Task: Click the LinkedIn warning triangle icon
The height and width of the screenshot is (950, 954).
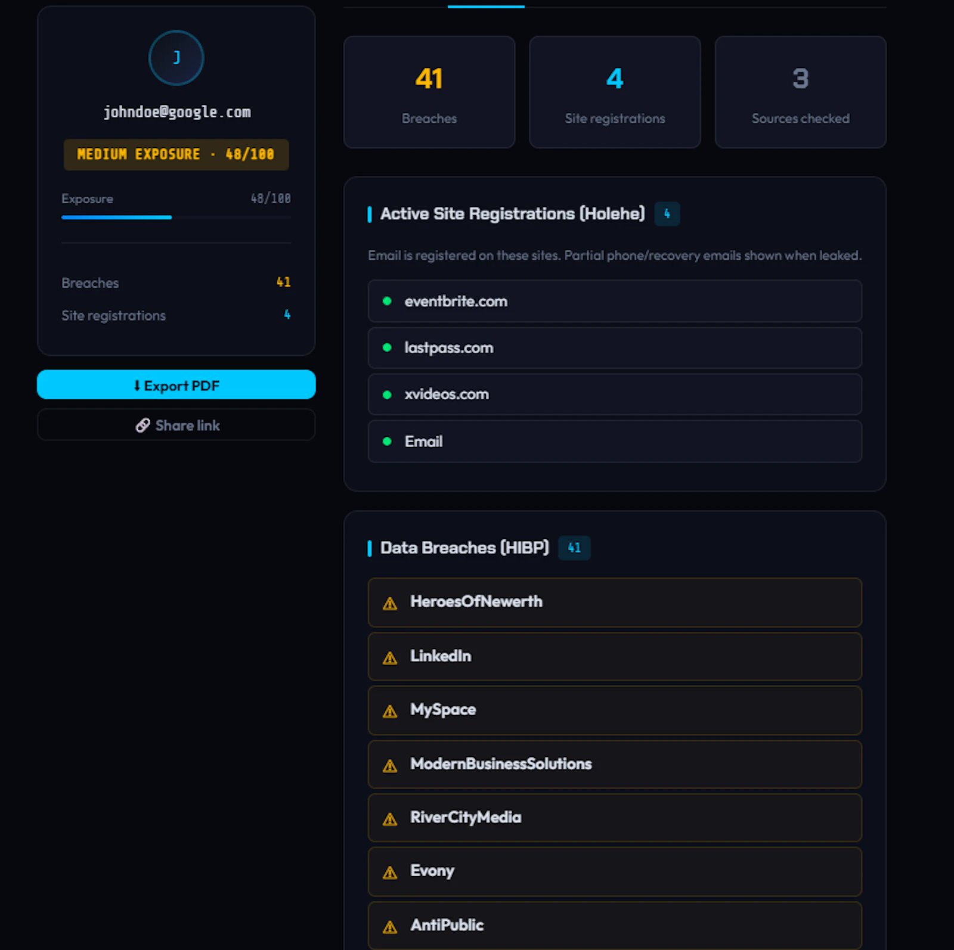Action: (x=390, y=657)
